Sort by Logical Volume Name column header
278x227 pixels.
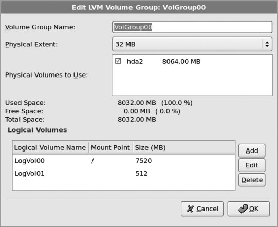pyautogui.click(x=50, y=147)
